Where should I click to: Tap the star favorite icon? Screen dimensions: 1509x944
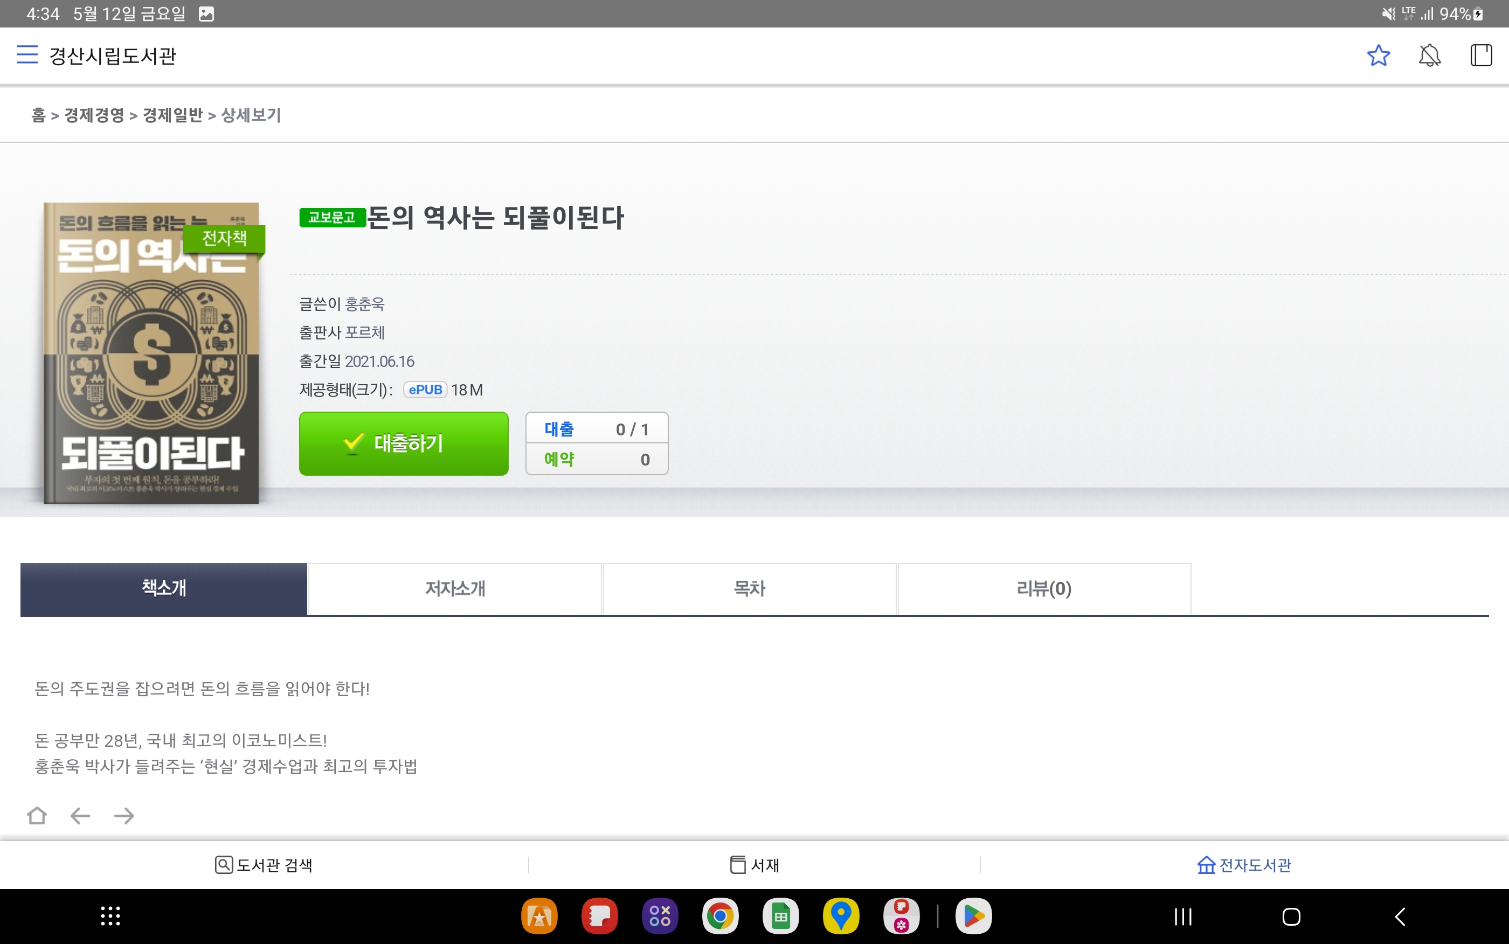1378,55
